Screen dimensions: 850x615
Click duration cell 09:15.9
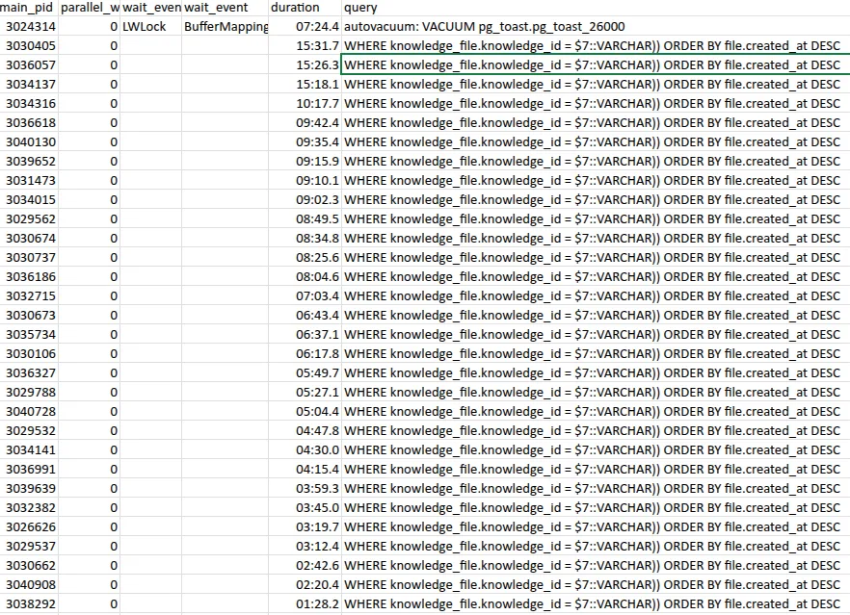coord(305,162)
